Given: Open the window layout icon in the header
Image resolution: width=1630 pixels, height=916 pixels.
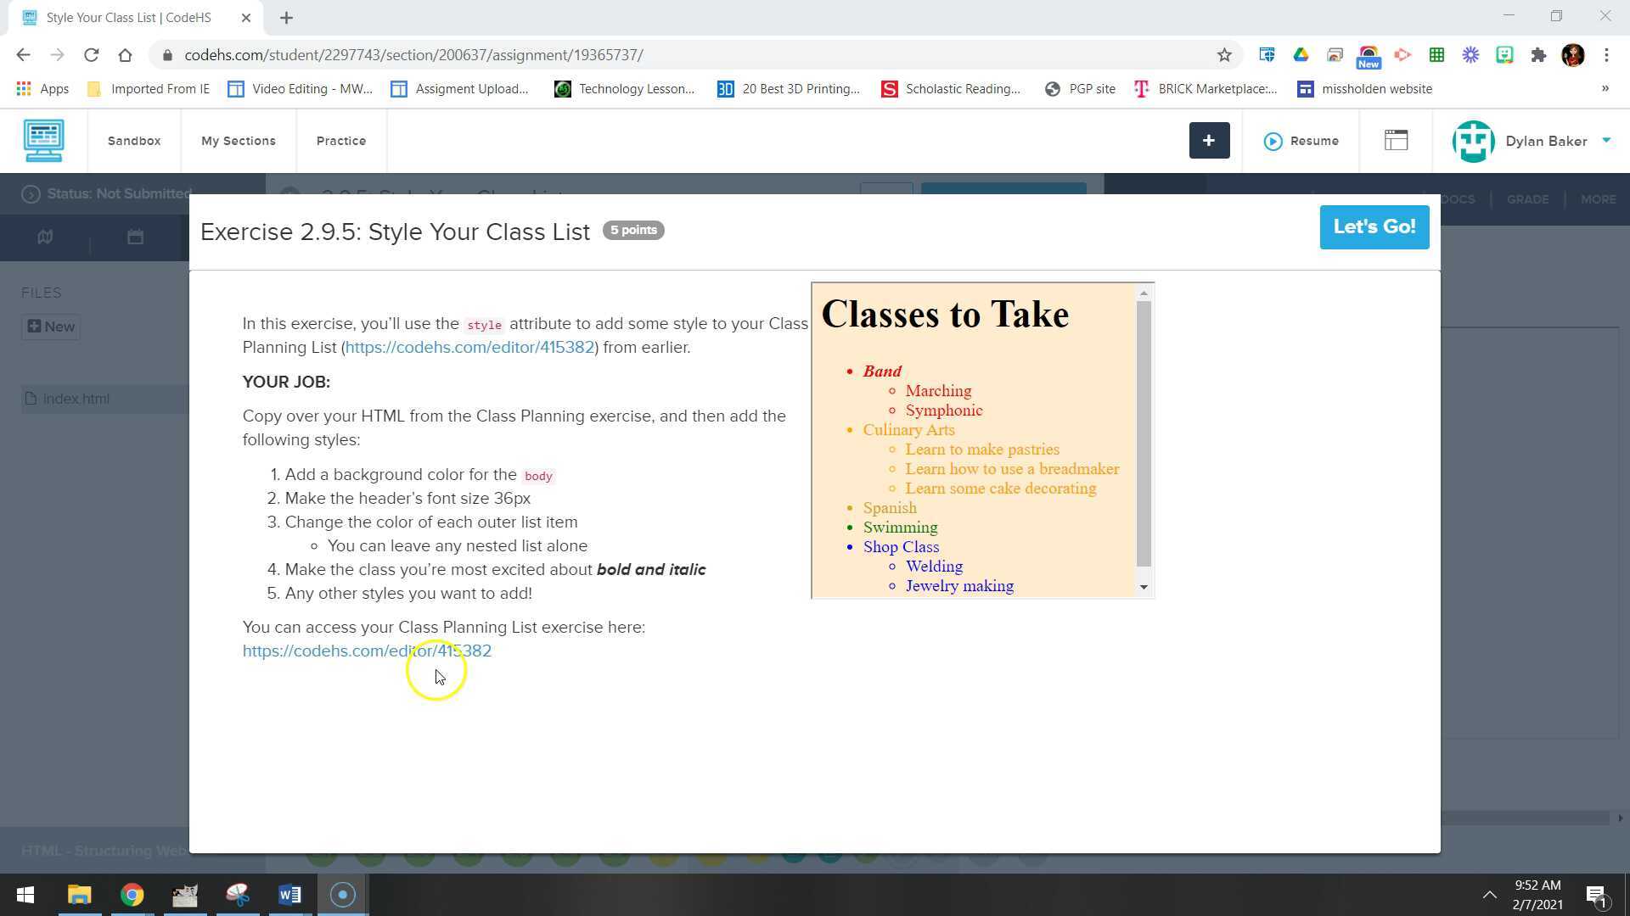Looking at the screenshot, I should (1396, 141).
